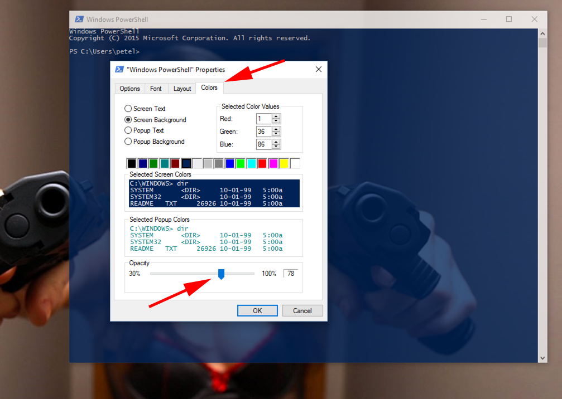This screenshot has height=399, width=562.
Task: Confirm with the OK button
Action: point(257,310)
